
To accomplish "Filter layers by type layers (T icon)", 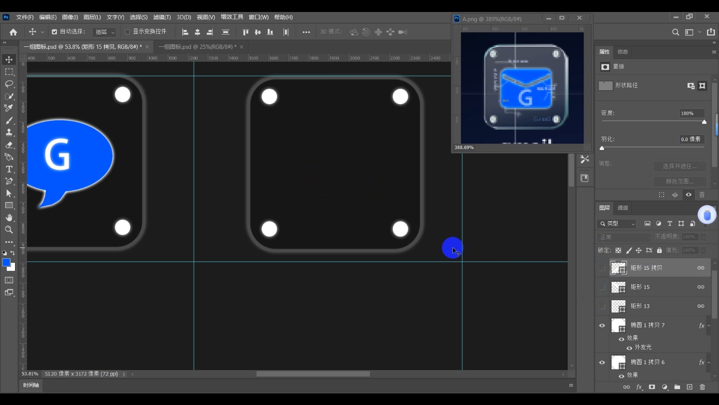I will [x=670, y=223].
